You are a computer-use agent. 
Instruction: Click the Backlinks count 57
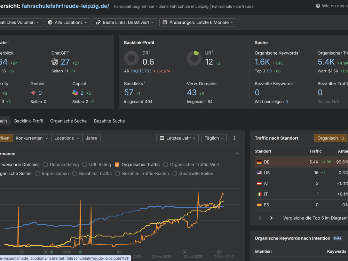pos(129,93)
